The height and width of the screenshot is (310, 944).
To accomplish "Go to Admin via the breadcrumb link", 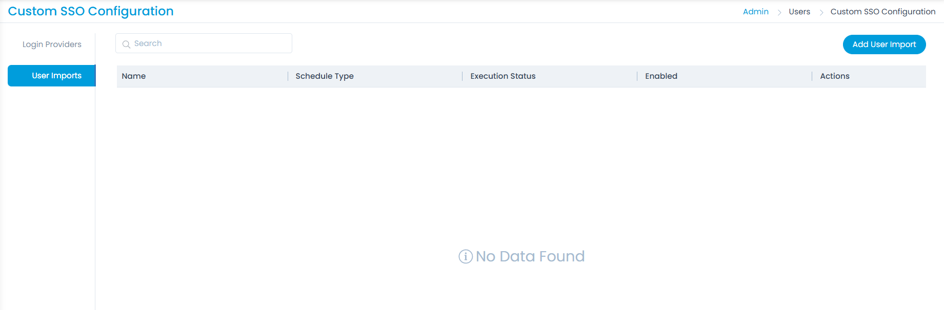I will [755, 12].
